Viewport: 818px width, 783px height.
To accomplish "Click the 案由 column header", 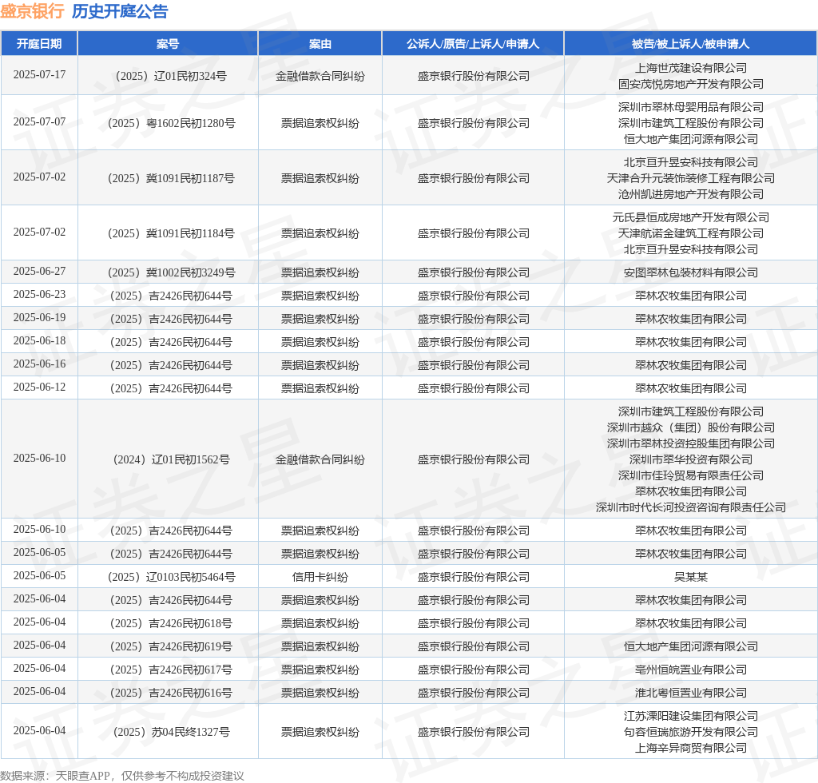I will pyautogui.click(x=320, y=44).
